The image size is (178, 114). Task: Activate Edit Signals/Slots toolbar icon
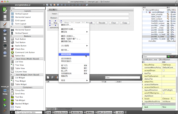[51, 5]
